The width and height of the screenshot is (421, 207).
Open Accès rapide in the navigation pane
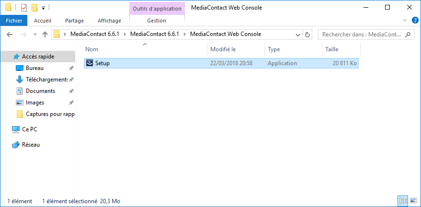coord(38,57)
